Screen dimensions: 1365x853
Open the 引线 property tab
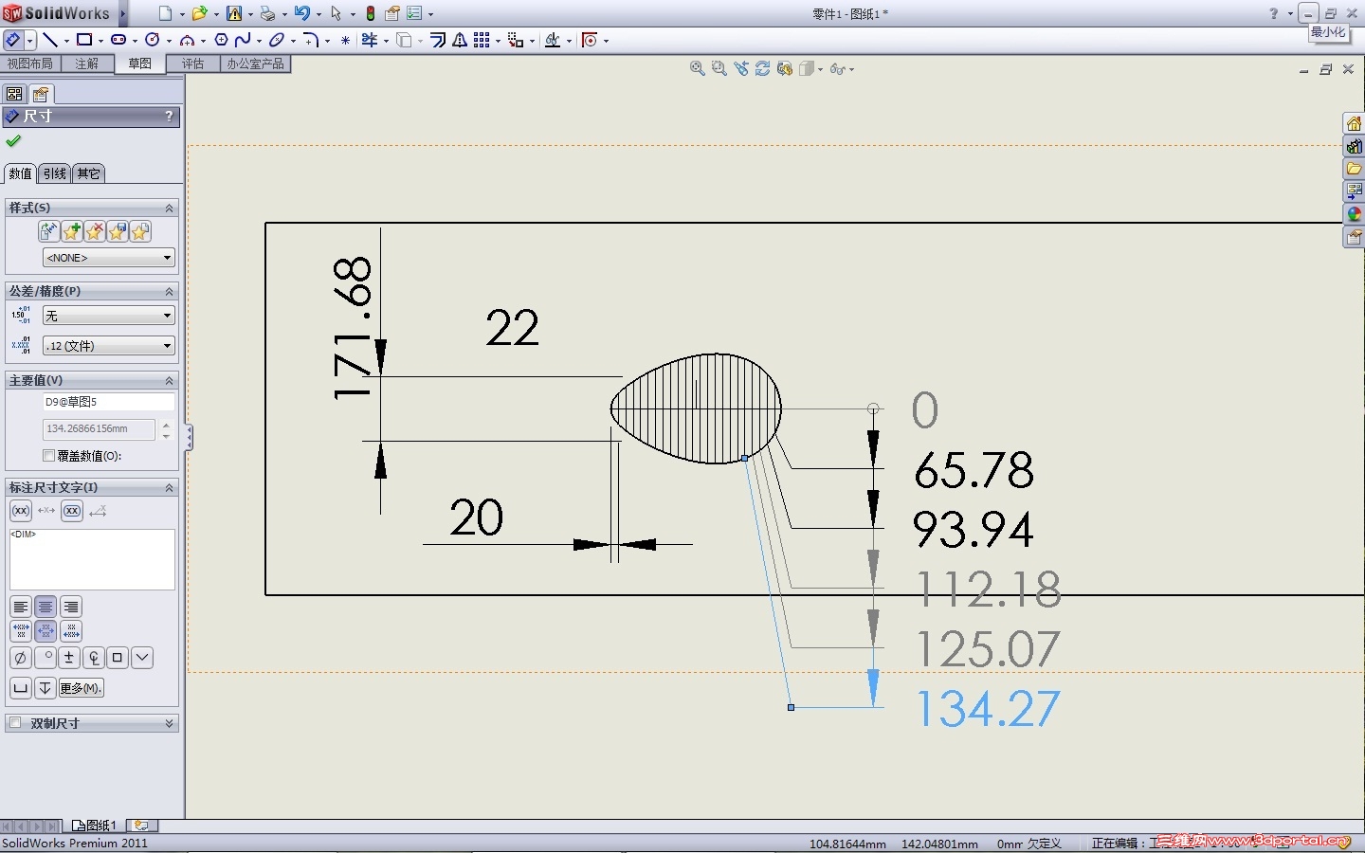55,173
